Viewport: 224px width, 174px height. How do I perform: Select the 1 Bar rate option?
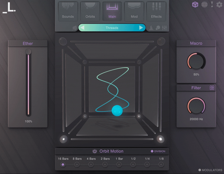(119, 164)
